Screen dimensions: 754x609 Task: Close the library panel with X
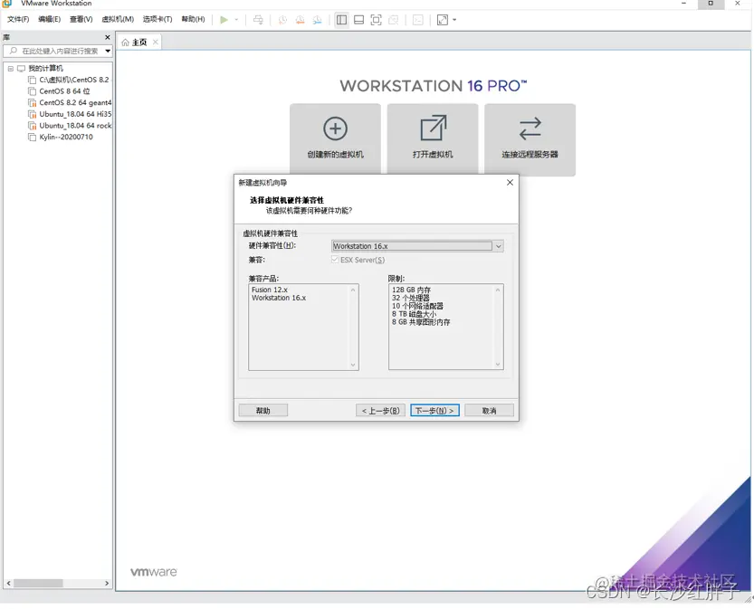point(107,37)
